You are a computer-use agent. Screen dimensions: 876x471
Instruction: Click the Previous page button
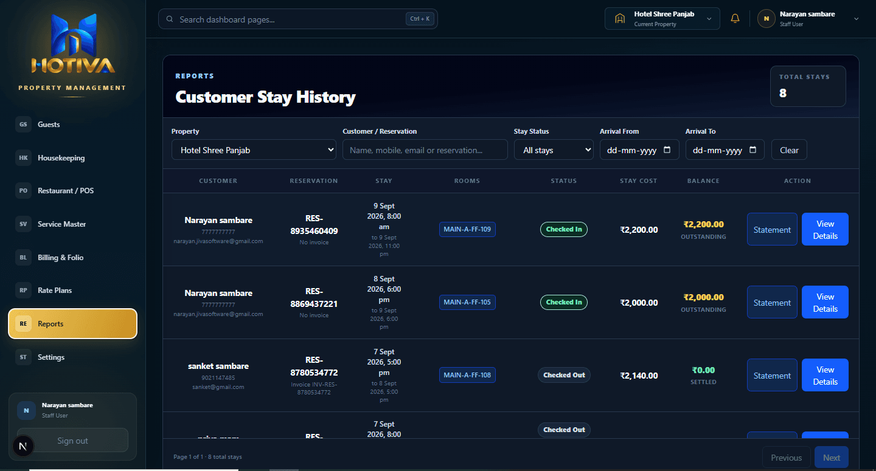coord(786,458)
